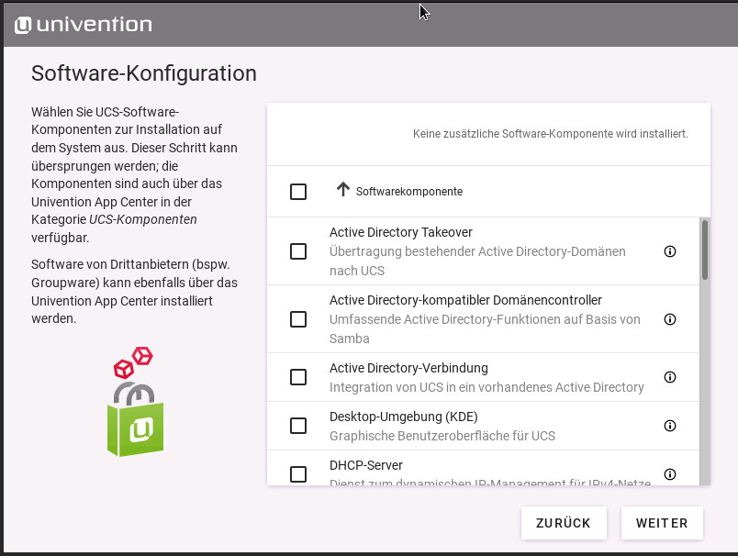The height and width of the screenshot is (556, 738).
Task: Click the Univention logo
Action: [84, 25]
